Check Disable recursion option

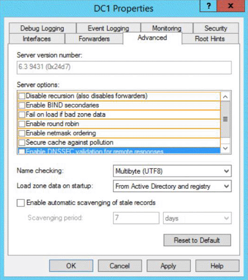coord(22,96)
